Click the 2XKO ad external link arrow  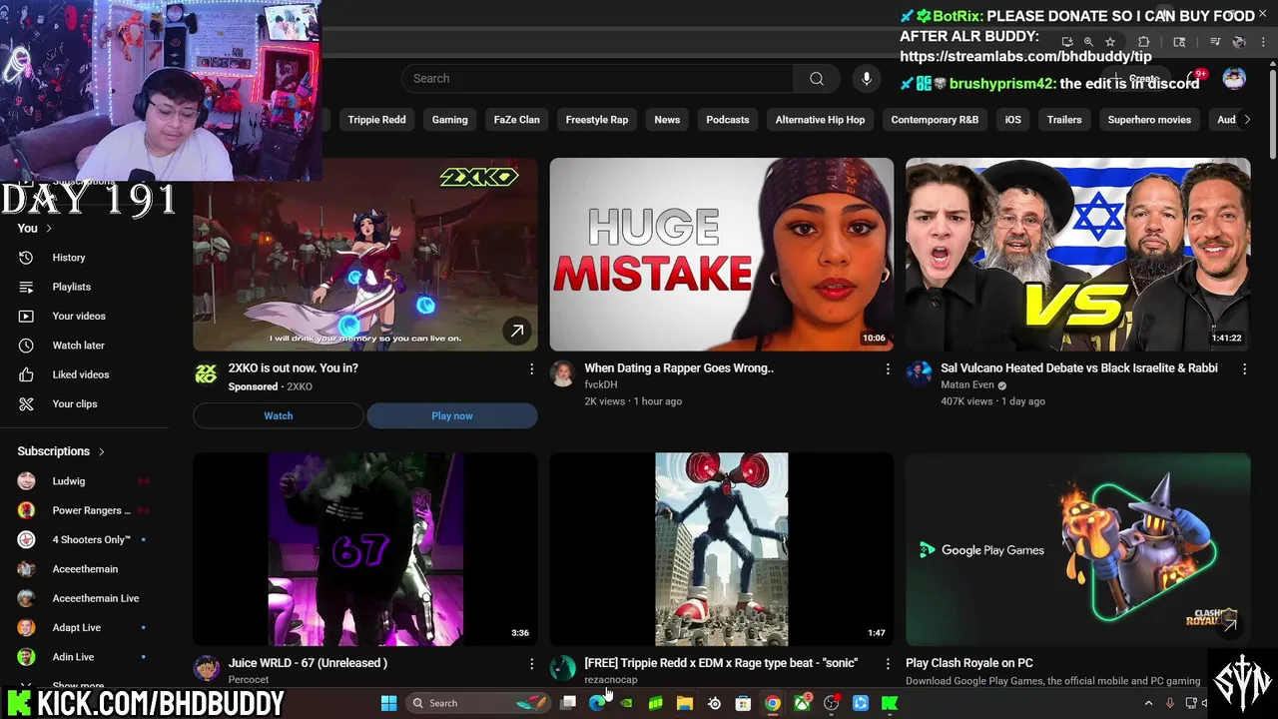click(517, 332)
